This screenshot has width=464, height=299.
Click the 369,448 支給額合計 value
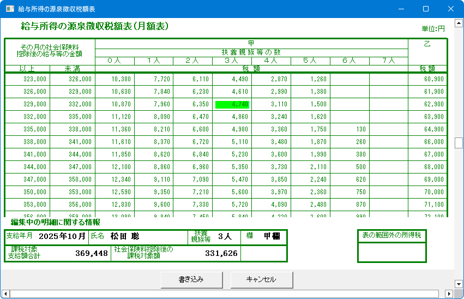click(x=91, y=253)
